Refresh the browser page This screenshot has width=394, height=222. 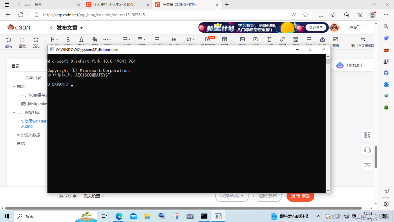(21, 15)
